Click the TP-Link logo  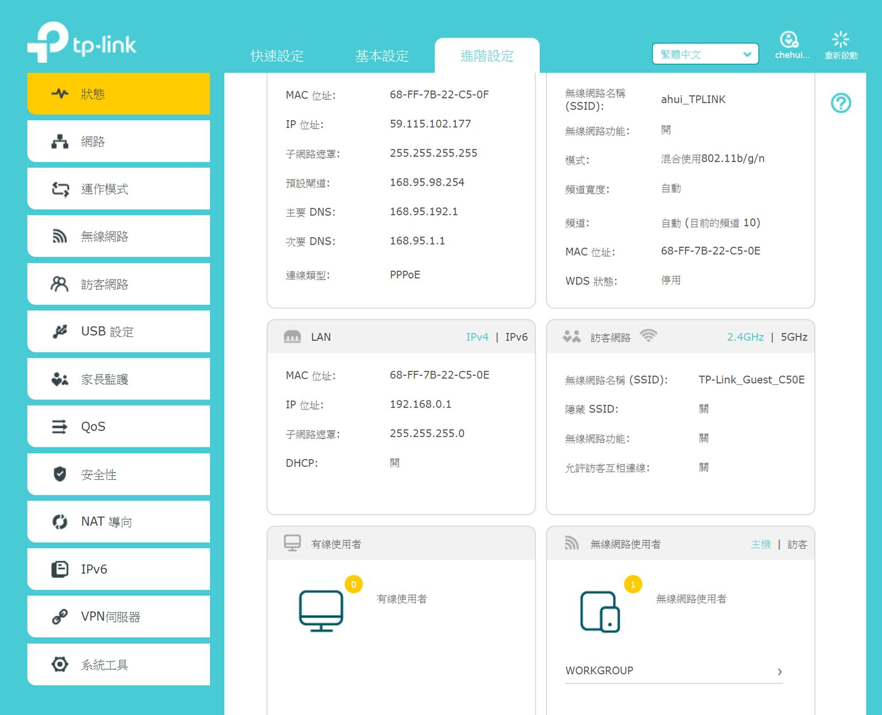[82, 43]
